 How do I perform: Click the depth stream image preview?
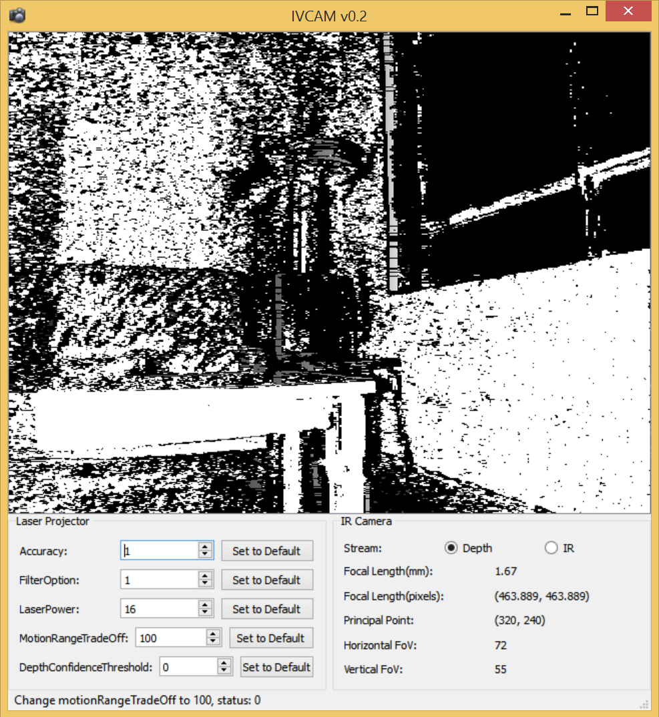[x=328, y=272]
